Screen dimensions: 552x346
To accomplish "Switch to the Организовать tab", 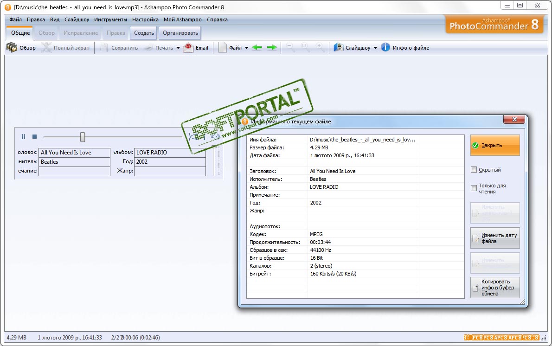I will (x=180, y=33).
